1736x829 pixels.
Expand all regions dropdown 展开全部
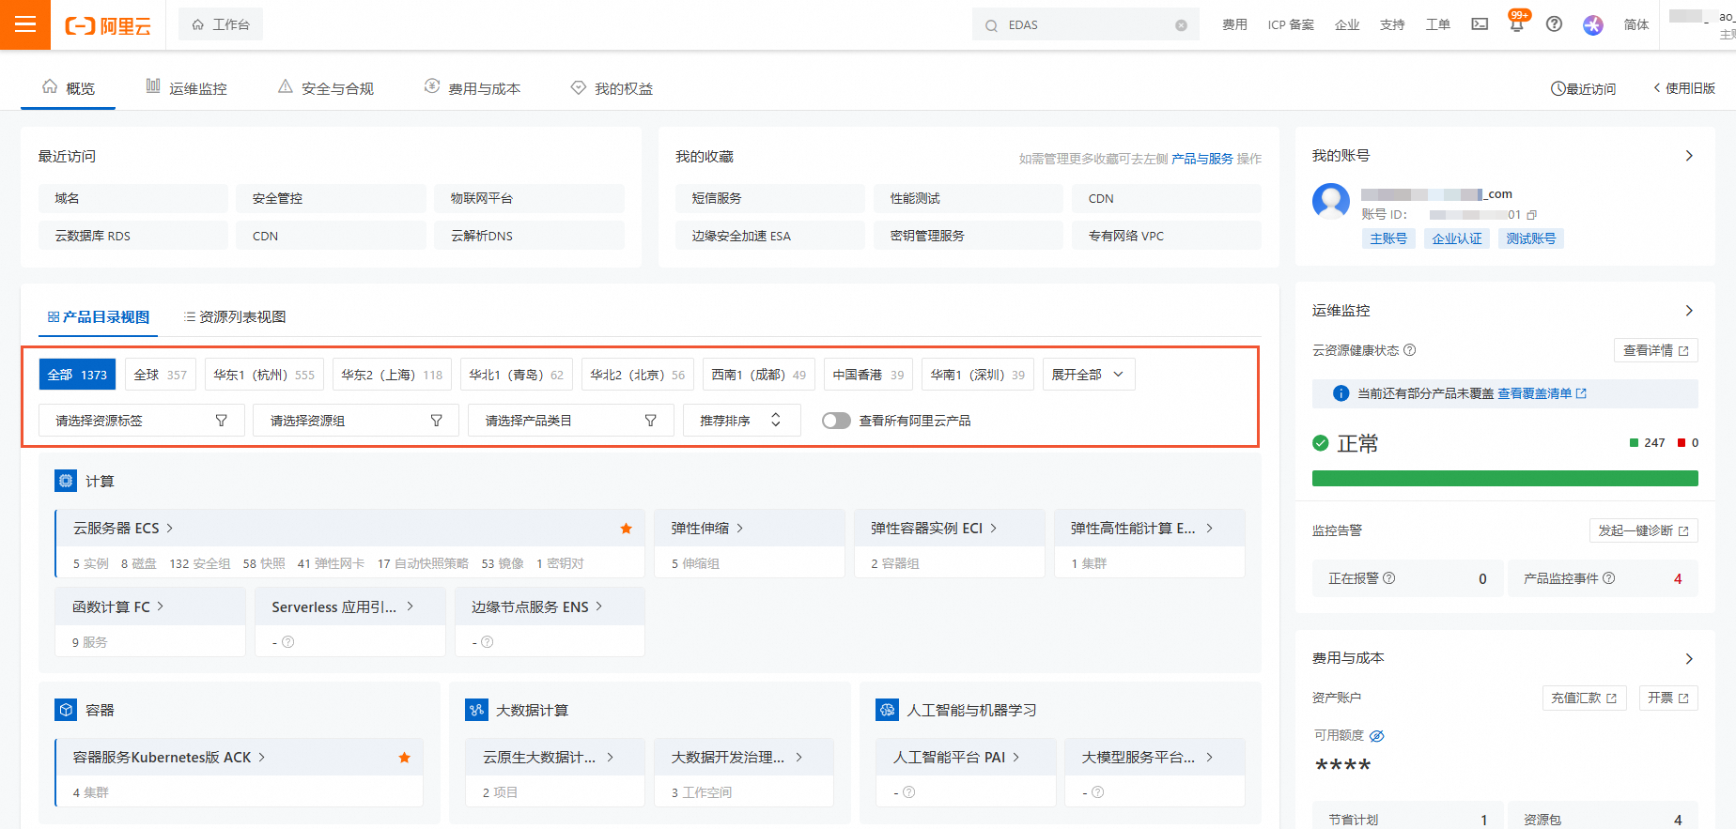pos(1089,375)
